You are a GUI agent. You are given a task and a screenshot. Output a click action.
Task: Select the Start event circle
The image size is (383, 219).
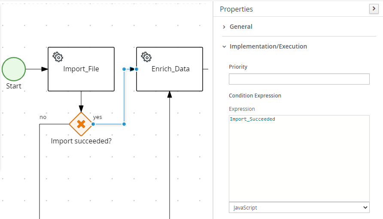tap(14, 69)
